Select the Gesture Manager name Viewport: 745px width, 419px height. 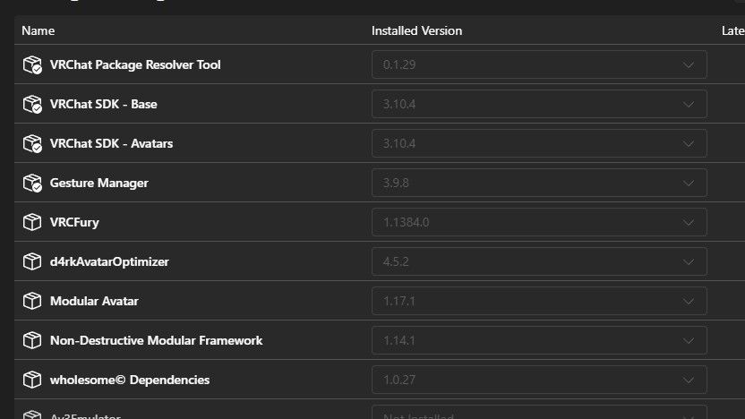(99, 183)
